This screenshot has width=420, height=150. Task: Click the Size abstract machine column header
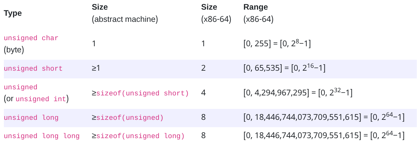(x=125, y=13)
